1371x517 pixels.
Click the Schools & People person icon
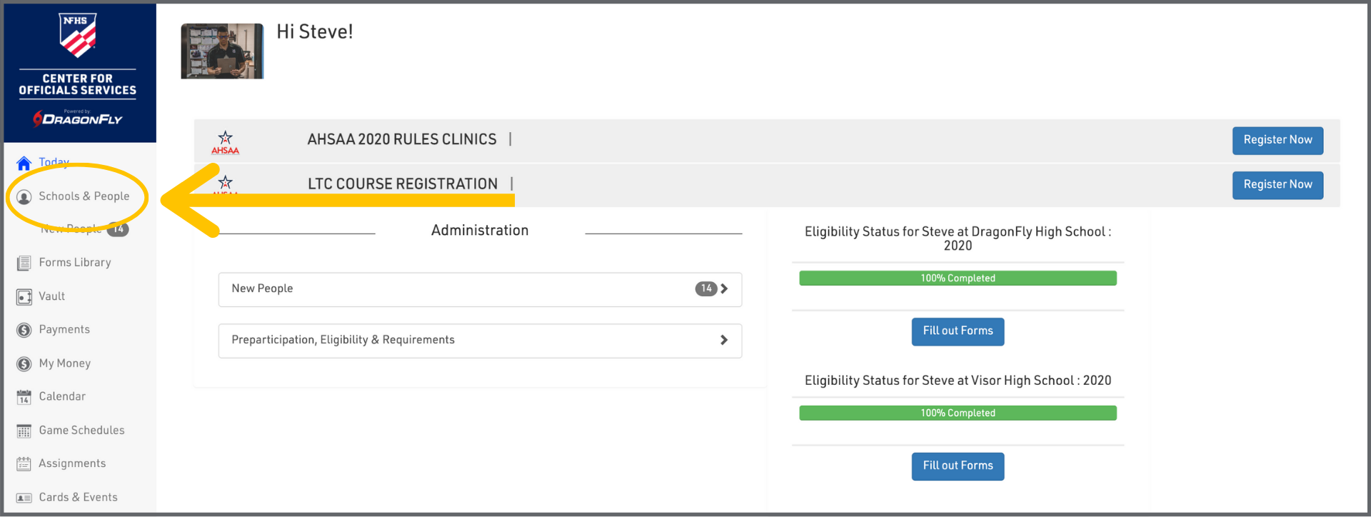coord(24,197)
